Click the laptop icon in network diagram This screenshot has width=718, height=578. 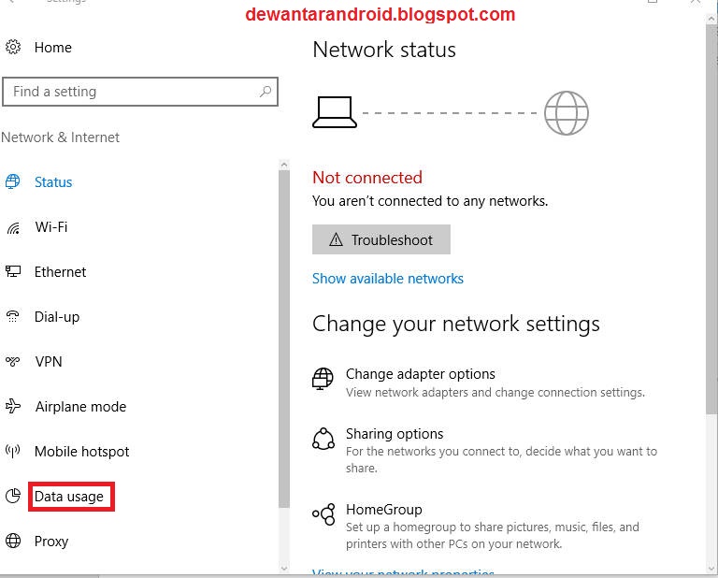tap(335, 112)
